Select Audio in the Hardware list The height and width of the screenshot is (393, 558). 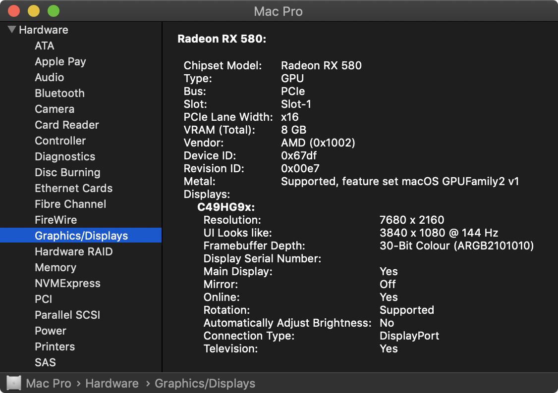(49, 78)
